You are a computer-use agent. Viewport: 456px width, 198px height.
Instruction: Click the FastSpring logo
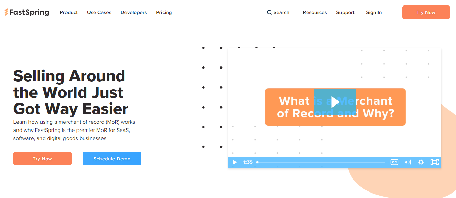click(27, 12)
